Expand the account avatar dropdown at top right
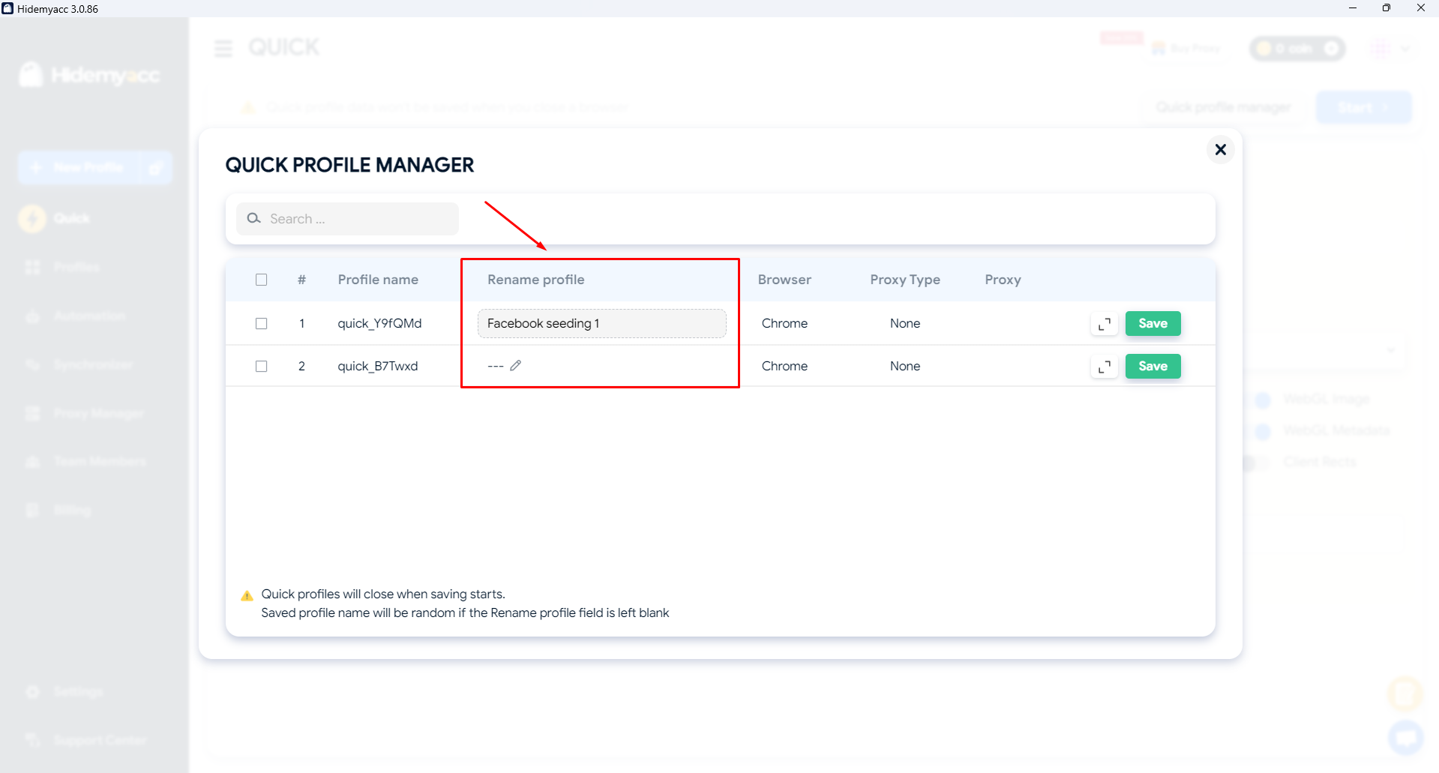1439x773 pixels. [x=1405, y=49]
